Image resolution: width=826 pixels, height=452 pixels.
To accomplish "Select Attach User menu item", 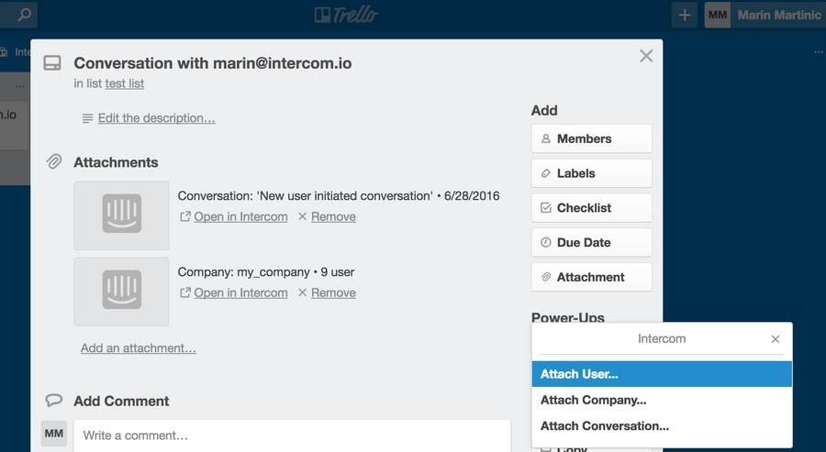I will (x=662, y=374).
